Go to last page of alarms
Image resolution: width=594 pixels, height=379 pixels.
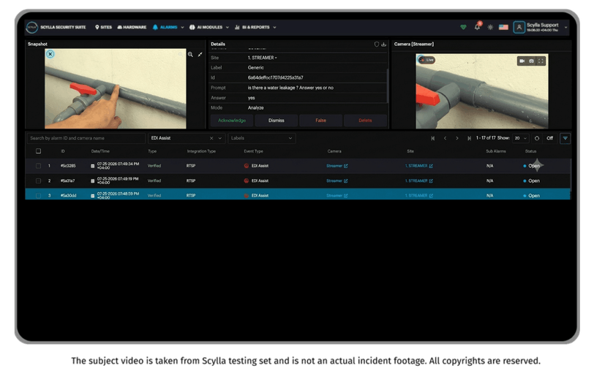[x=470, y=139]
